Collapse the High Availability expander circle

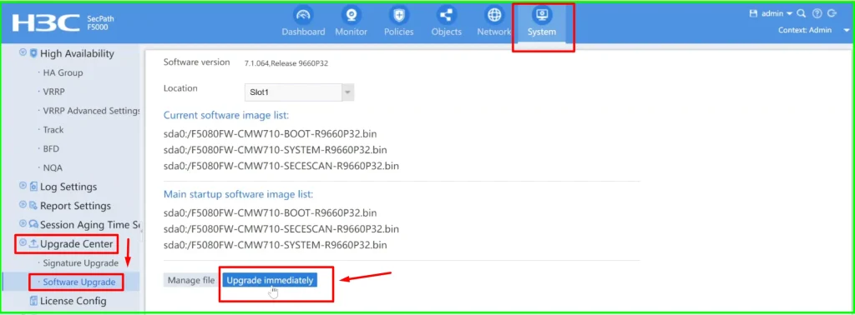pos(23,52)
